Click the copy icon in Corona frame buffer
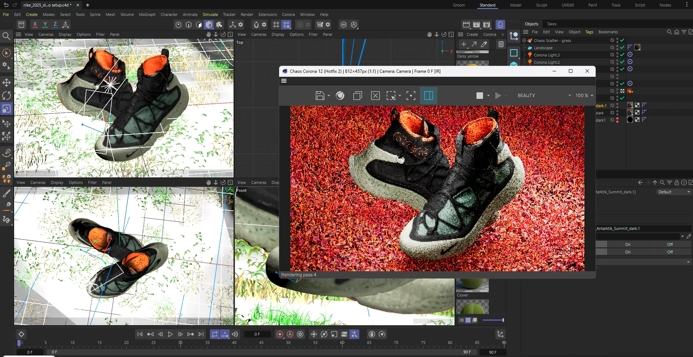 tap(357, 96)
